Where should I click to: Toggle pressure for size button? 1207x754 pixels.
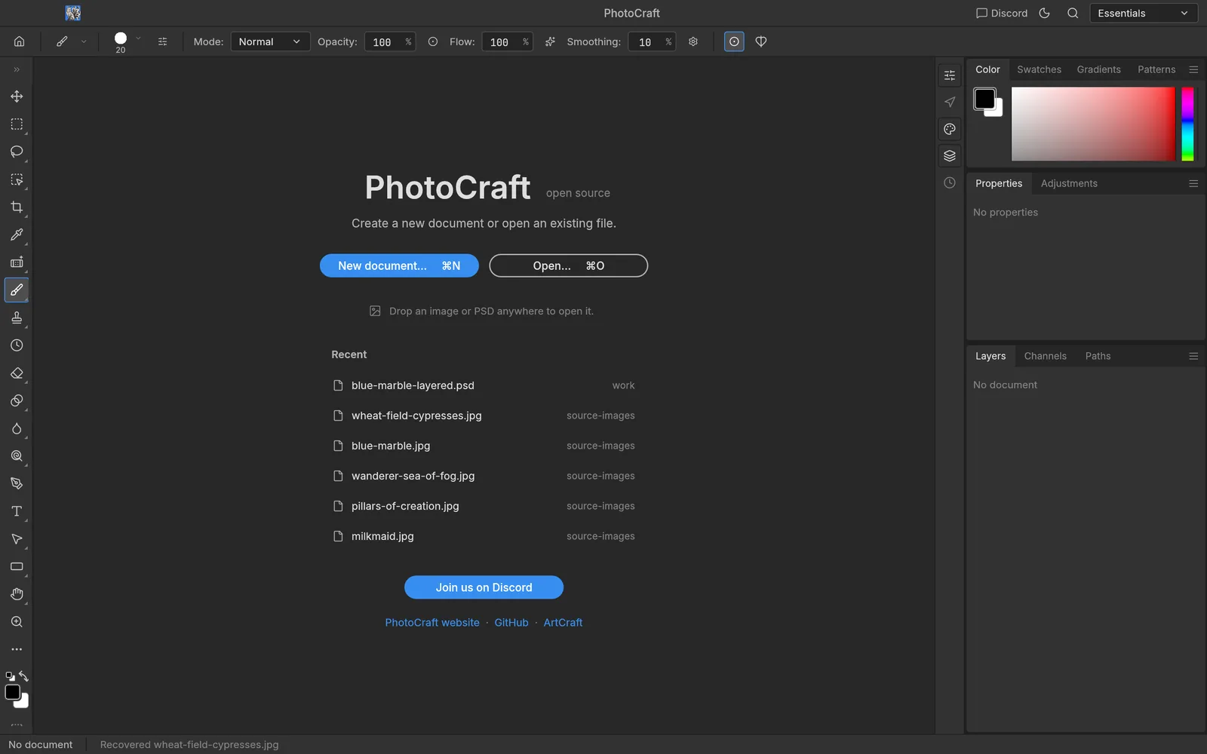pos(734,41)
